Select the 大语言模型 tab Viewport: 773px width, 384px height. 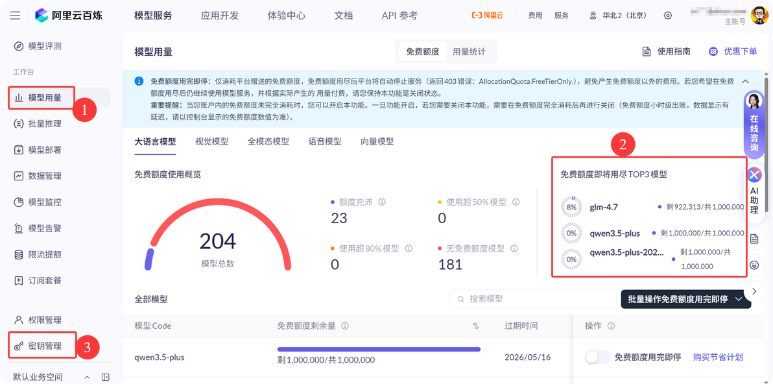click(155, 142)
